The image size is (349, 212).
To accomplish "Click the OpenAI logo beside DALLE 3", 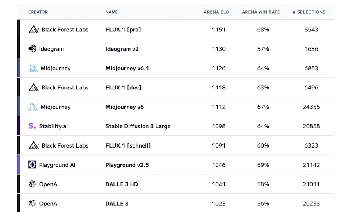I will click(x=32, y=203).
